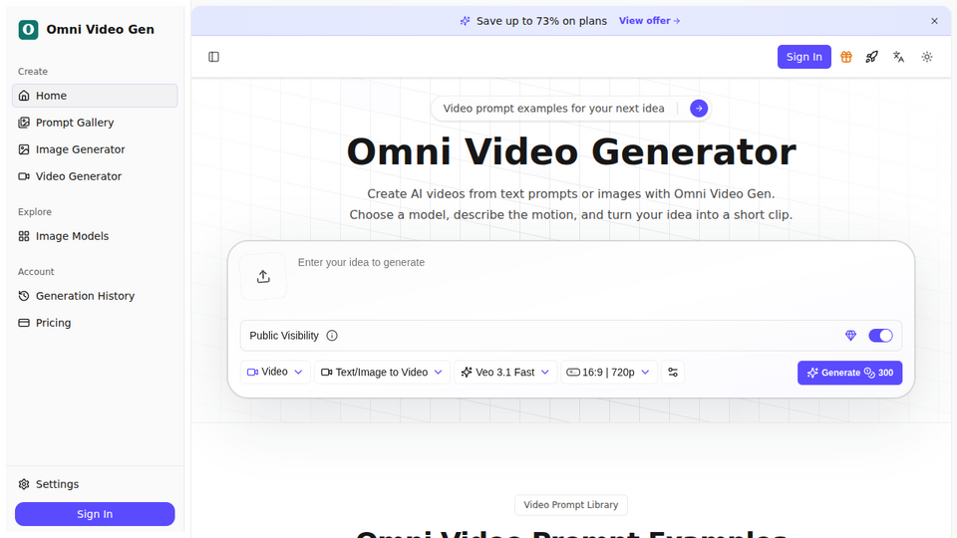Expand the Veo 3.1 Fast model dropdown
Screen dimensions: 957x538
coord(506,372)
